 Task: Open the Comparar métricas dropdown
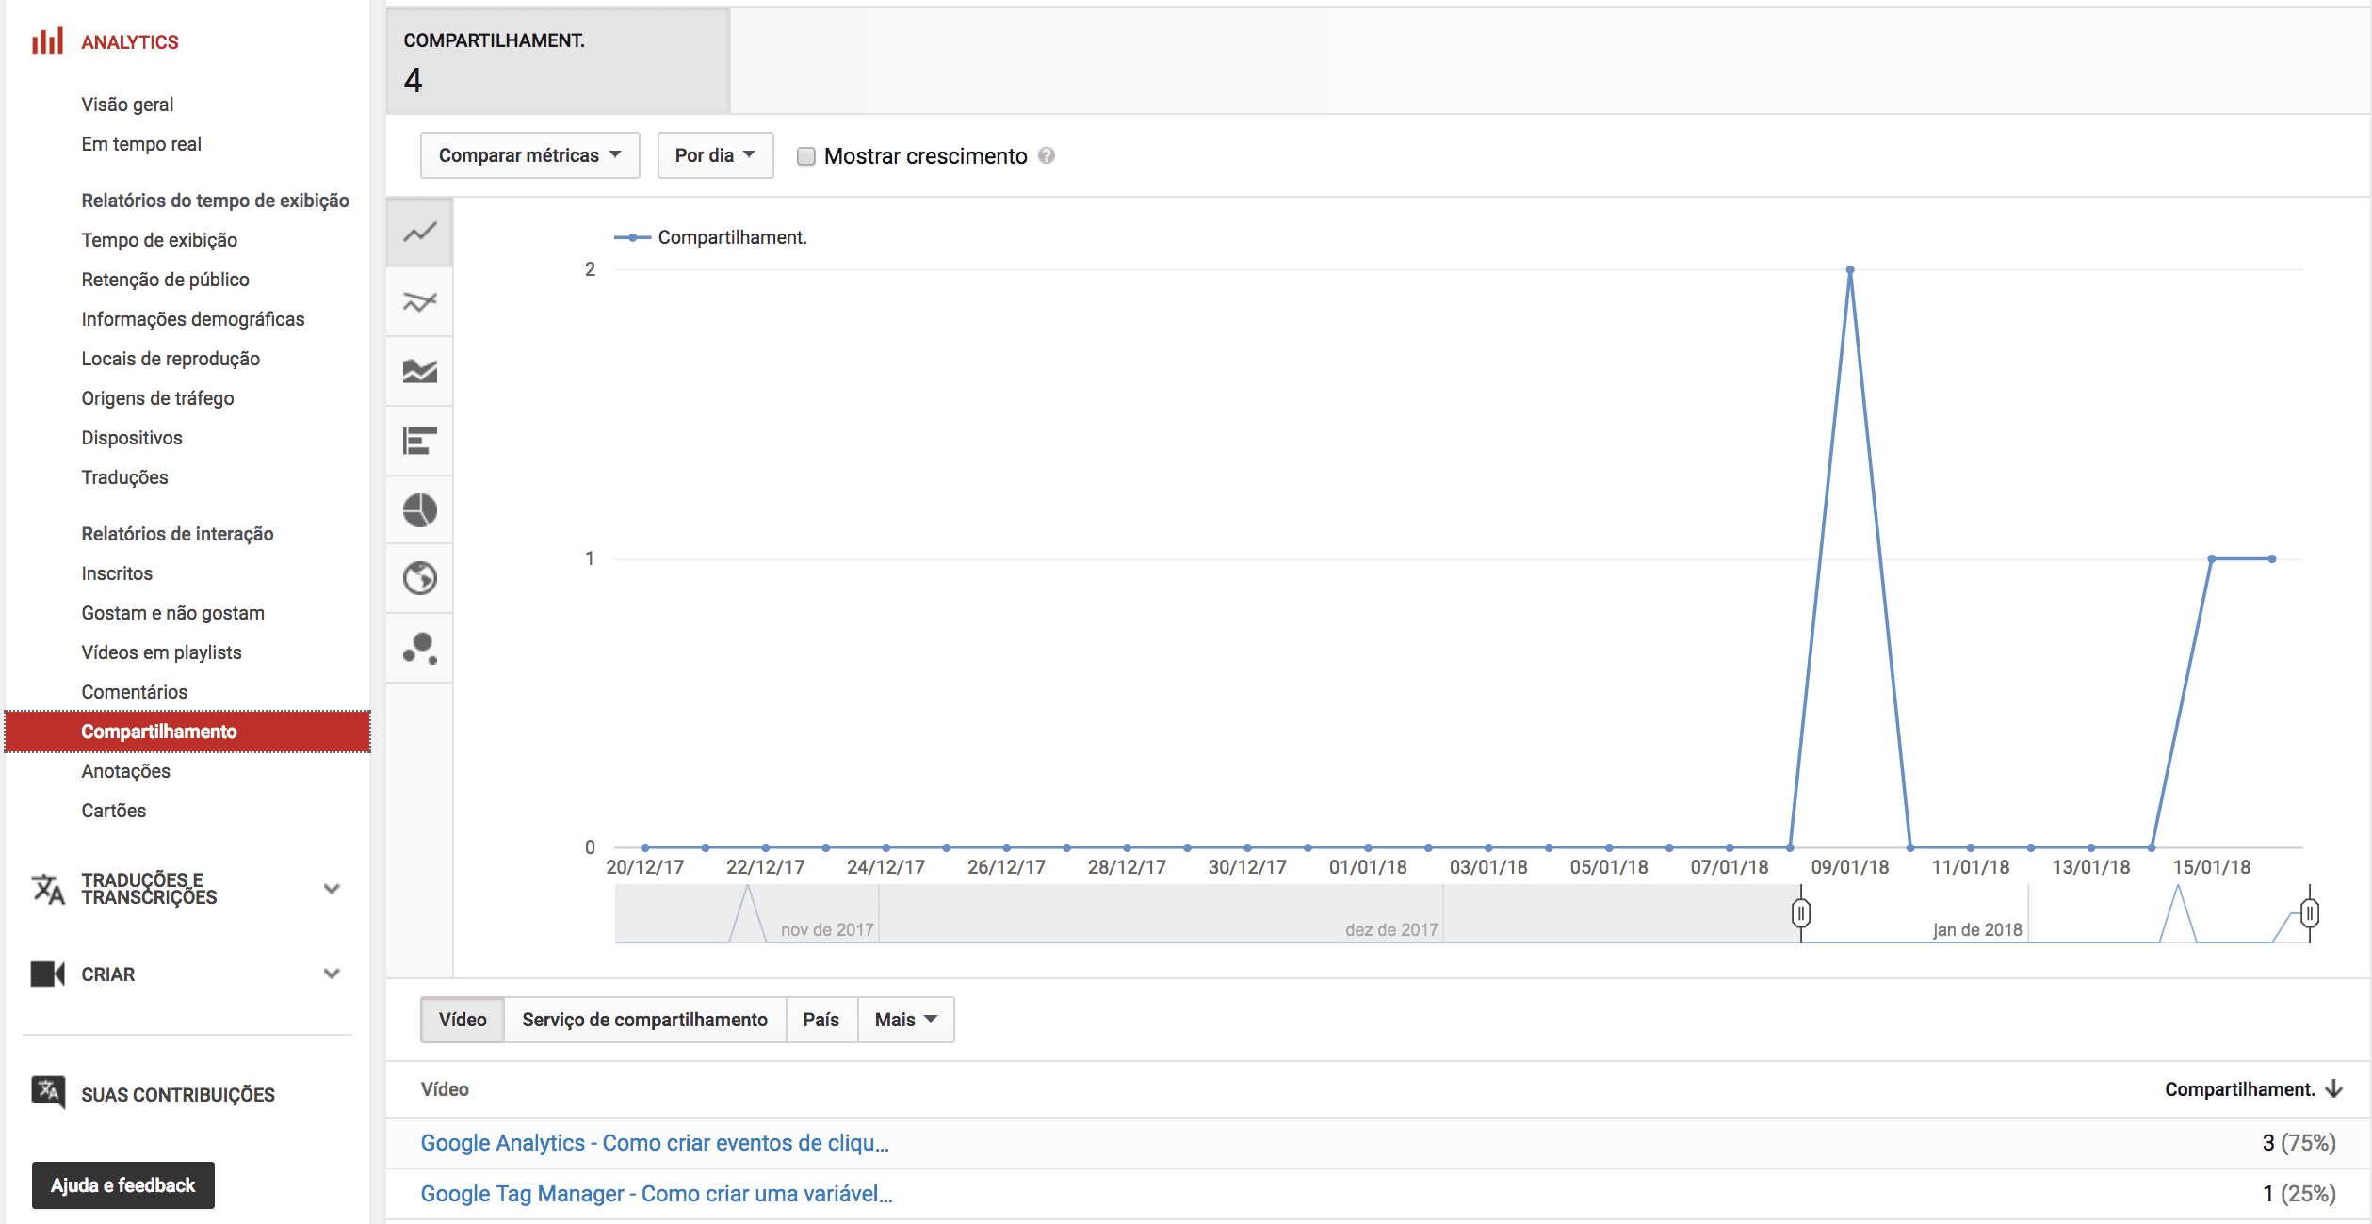528,155
